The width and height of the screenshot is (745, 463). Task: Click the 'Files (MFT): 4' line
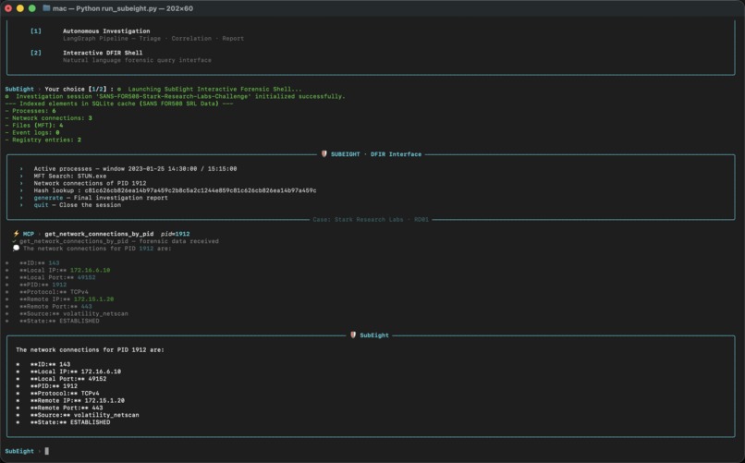coord(34,126)
